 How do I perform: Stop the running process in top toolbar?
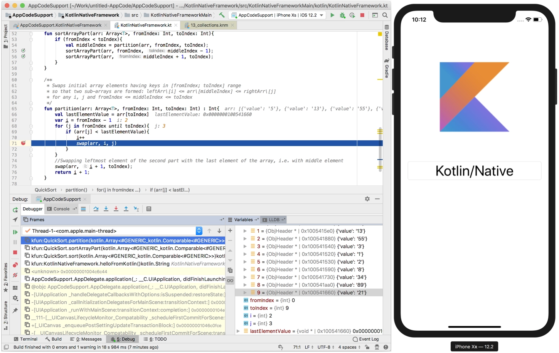(x=362, y=15)
